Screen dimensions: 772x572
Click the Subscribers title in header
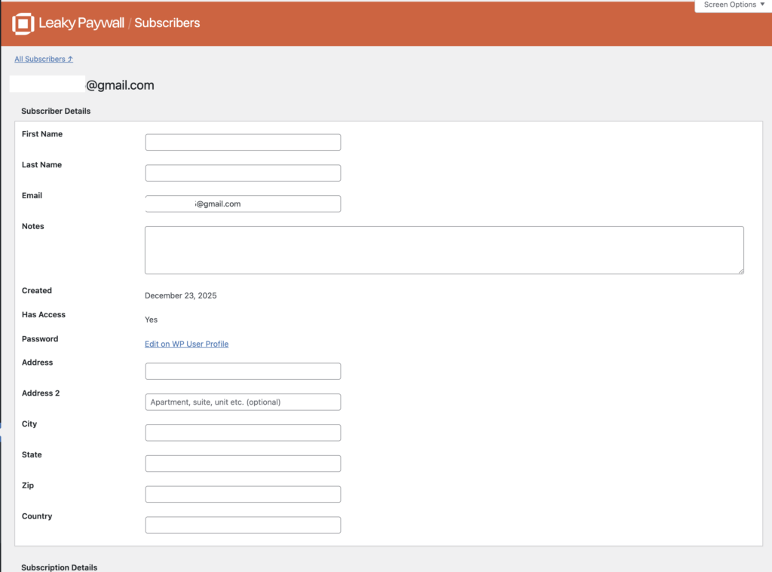pyautogui.click(x=167, y=23)
